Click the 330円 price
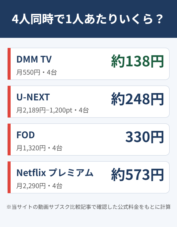This screenshot has width=177, height=227. (x=145, y=137)
